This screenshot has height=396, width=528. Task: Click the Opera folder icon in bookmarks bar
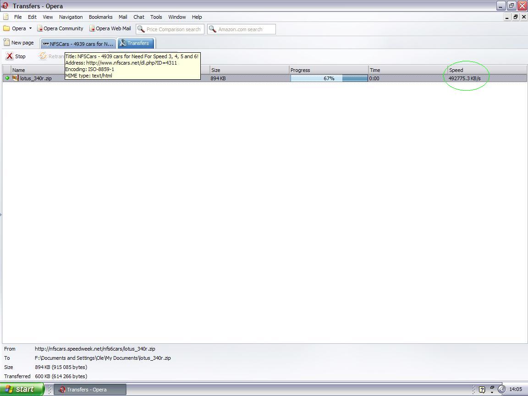(x=6, y=28)
